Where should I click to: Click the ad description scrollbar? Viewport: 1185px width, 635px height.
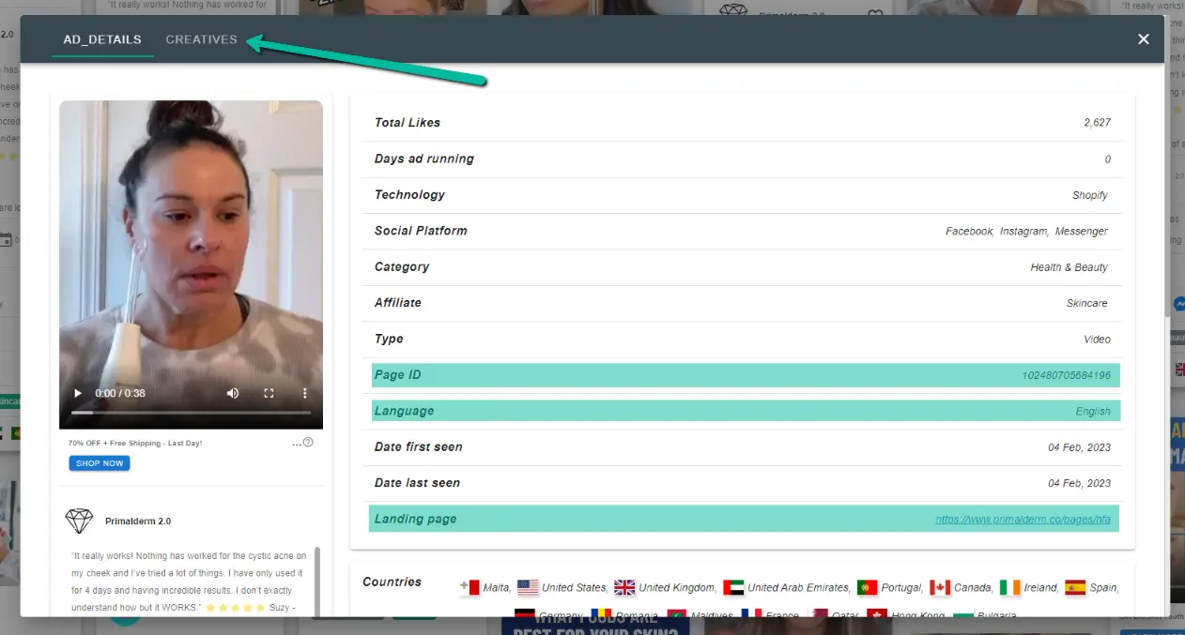pyautogui.click(x=316, y=582)
